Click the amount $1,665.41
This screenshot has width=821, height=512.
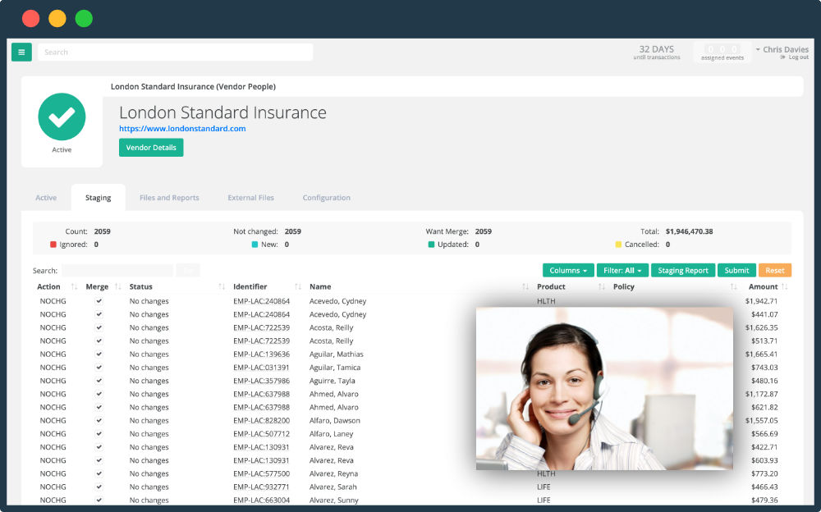pos(761,354)
